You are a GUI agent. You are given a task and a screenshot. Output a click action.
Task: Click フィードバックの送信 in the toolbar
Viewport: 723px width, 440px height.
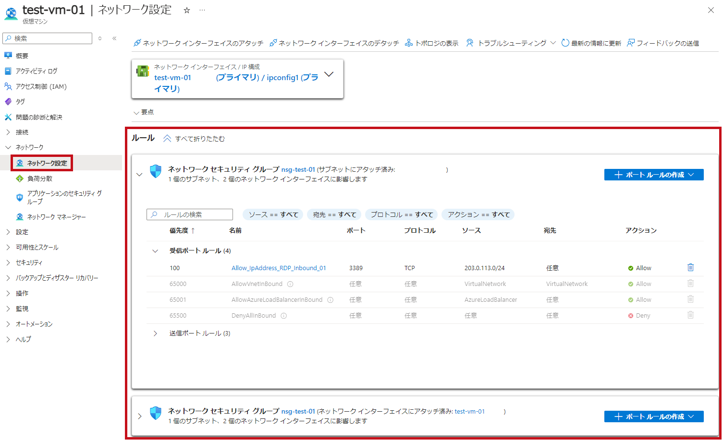click(663, 43)
